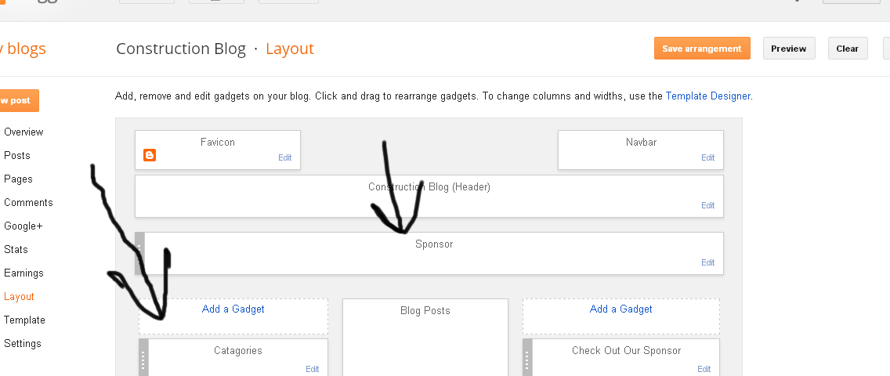Select the Blog Posts gadget area
The width and height of the screenshot is (890, 376).
425,338
